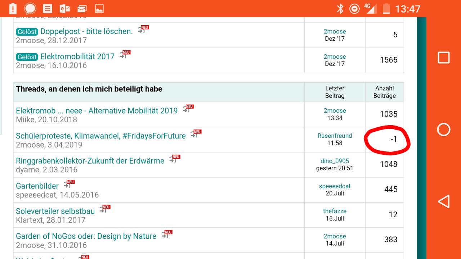
Task: Click the 'Gelöst' badge on Doppelpost thread
Action: [27, 32]
